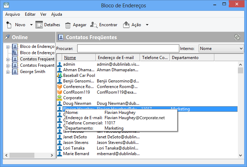Open the Arquivo menu
247x167 pixels.
[13, 14]
